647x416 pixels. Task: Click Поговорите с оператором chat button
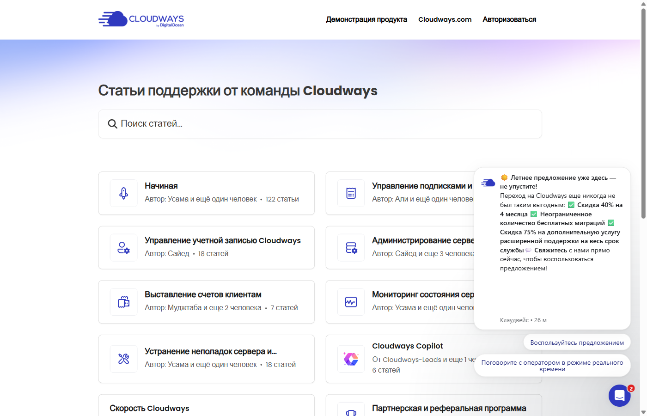(552, 366)
